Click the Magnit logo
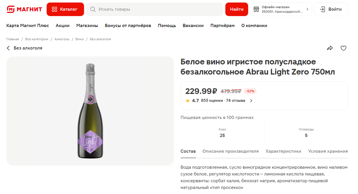Viewport: 358px width, 194px height. point(24,9)
